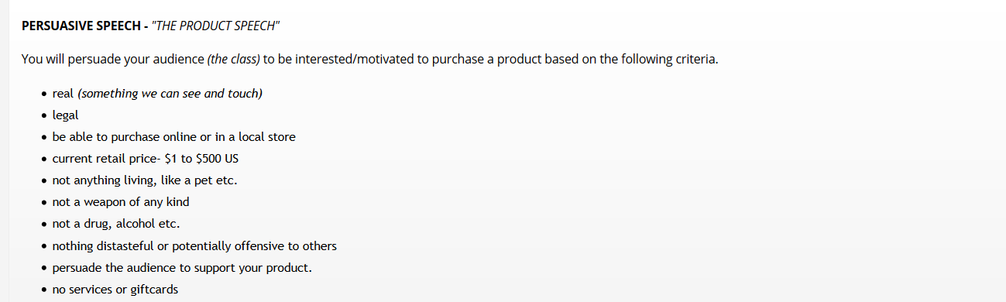Viewport: 1006px width, 302px height.
Task: Click the "not anything living" bullet
Action: 144,180
